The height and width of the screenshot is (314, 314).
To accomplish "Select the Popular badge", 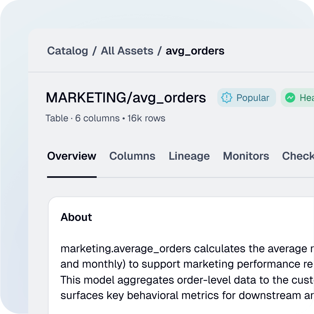I will [246, 98].
